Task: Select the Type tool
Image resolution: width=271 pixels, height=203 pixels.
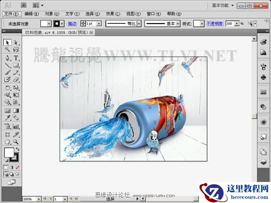Action: [16, 58]
